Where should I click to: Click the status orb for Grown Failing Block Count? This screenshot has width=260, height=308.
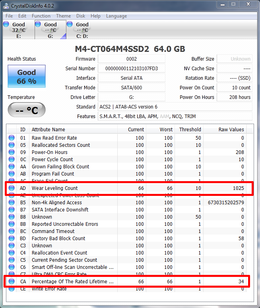12,166
